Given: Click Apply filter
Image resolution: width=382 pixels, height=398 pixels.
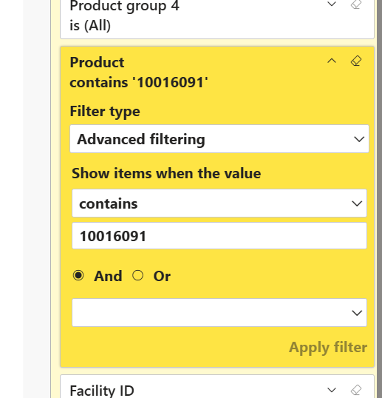Looking at the screenshot, I should click(x=328, y=347).
